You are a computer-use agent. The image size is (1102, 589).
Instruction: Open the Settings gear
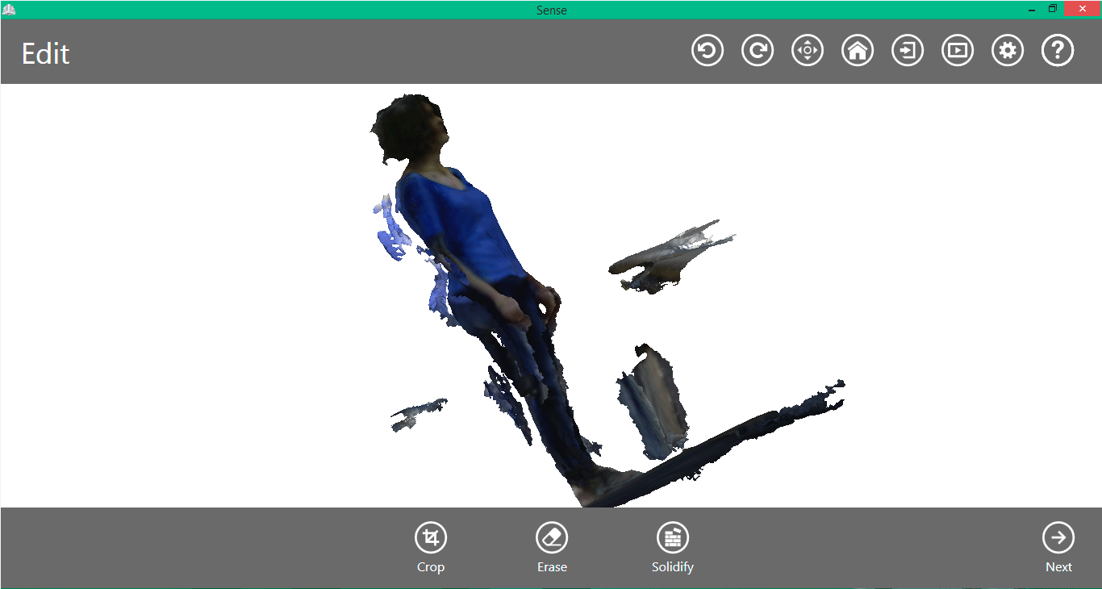pyautogui.click(x=1008, y=51)
